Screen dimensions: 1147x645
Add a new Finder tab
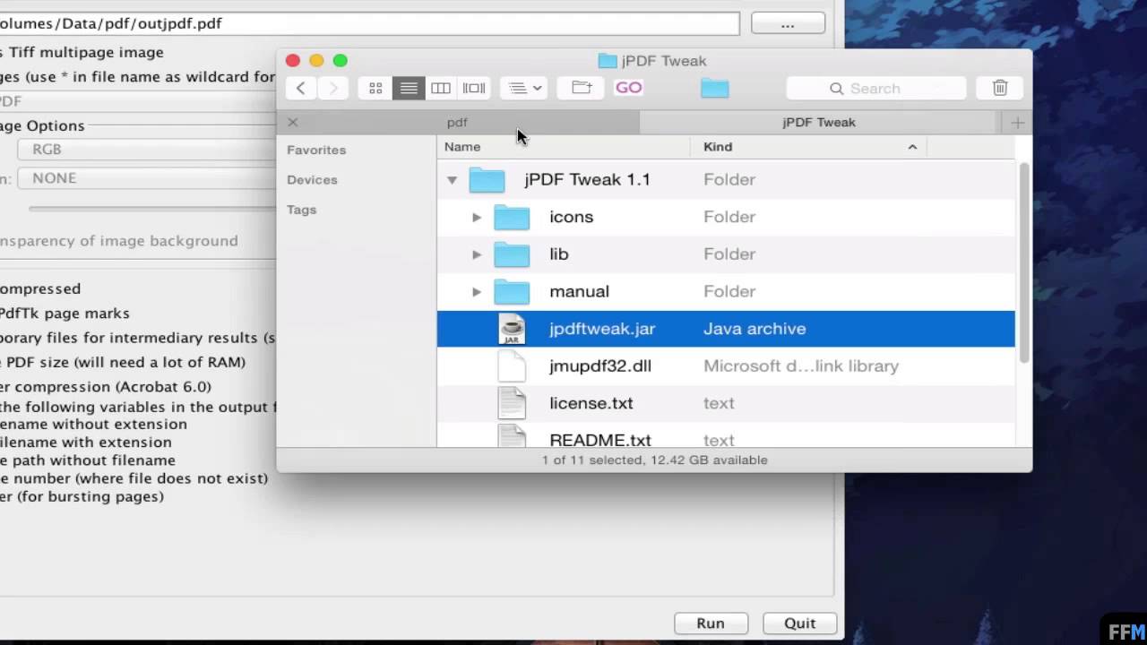[1017, 122]
